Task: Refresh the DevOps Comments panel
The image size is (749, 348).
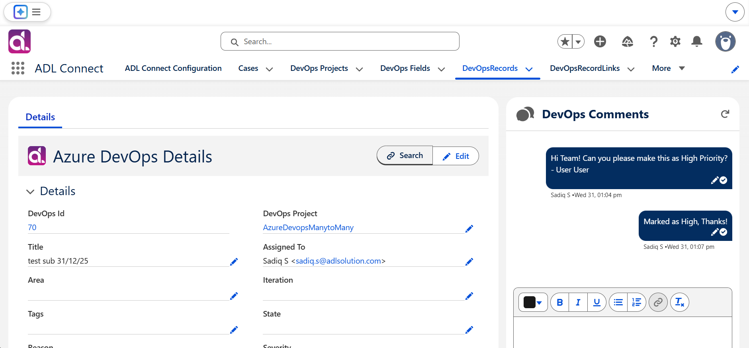Action: pyautogui.click(x=725, y=114)
